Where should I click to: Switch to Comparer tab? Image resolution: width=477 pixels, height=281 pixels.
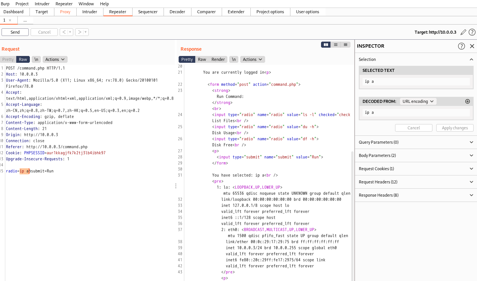pyautogui.click(x=206, y=12)
